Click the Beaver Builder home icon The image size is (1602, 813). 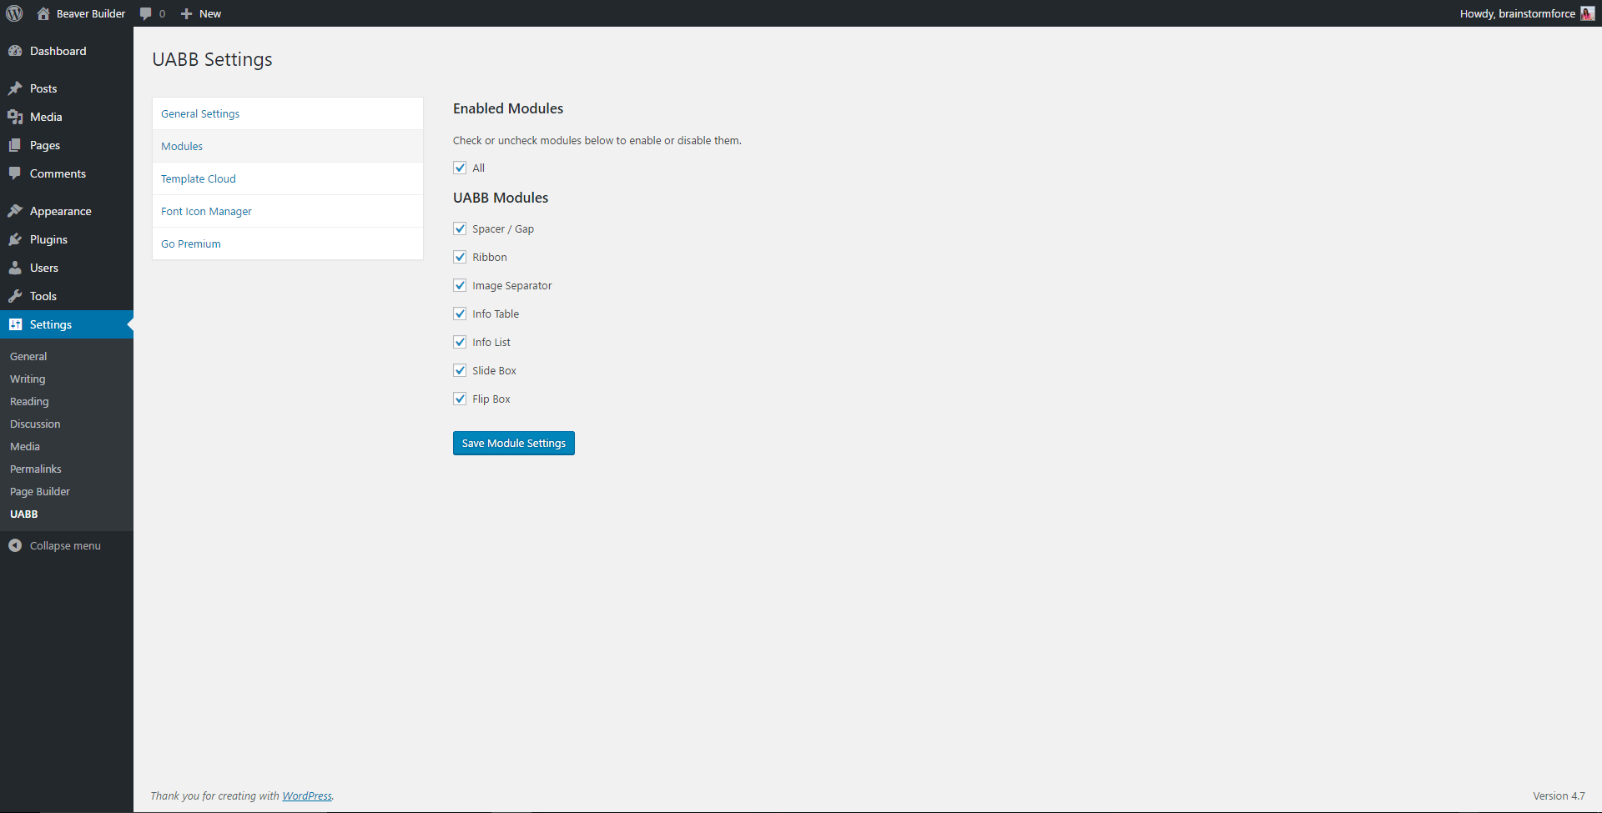(43, 13)
